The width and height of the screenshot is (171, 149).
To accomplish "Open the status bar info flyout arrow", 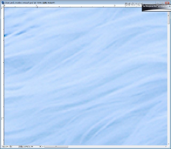I will [x=40, y=147].
